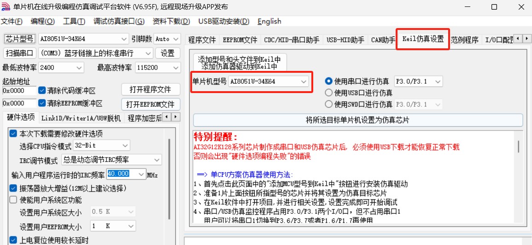Expand the IRC frequency 40.000 dropdown
532x245 pixels.
point(141,174)
